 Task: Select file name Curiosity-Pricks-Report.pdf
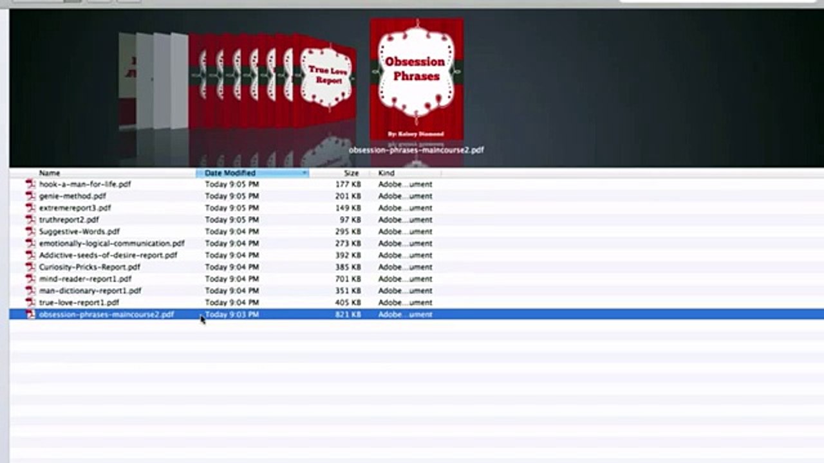point(89,266)
